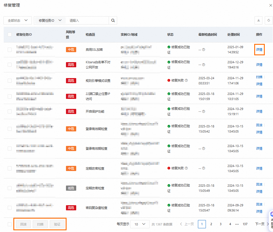Go to page 3

pyautogui.click(x=221, y=224)
